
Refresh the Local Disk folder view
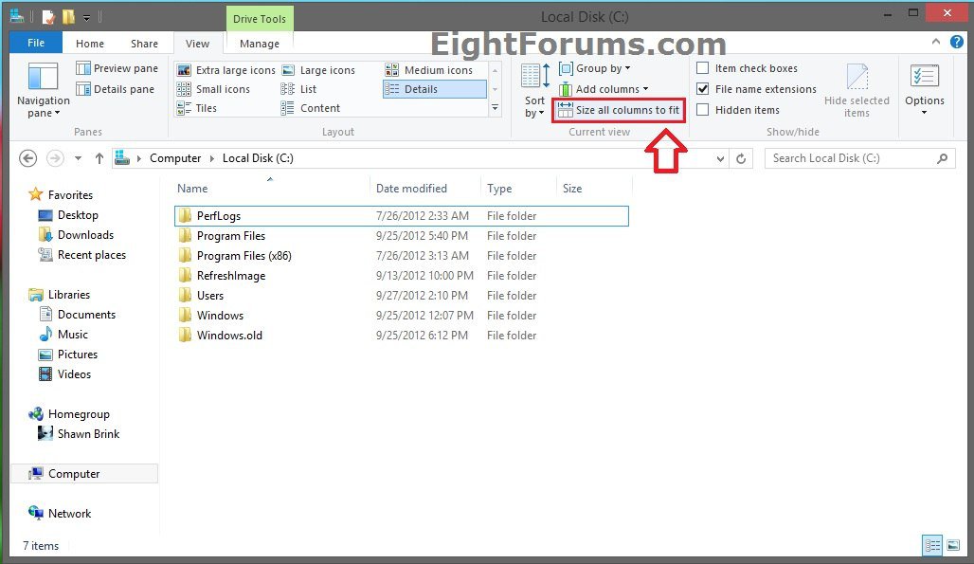(x=741, y=159)
